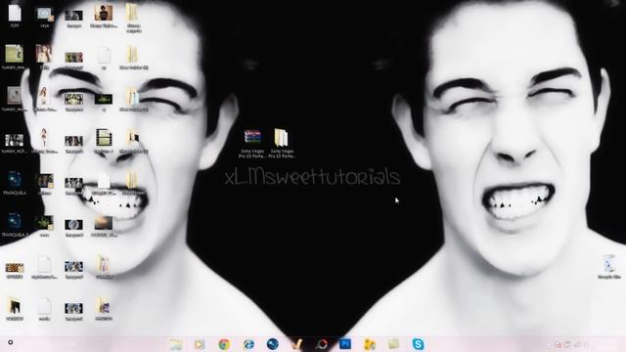Select the green field tumblr image thumbnail
This screenshot has width=626, height=352.
click(x=14, y=54)
